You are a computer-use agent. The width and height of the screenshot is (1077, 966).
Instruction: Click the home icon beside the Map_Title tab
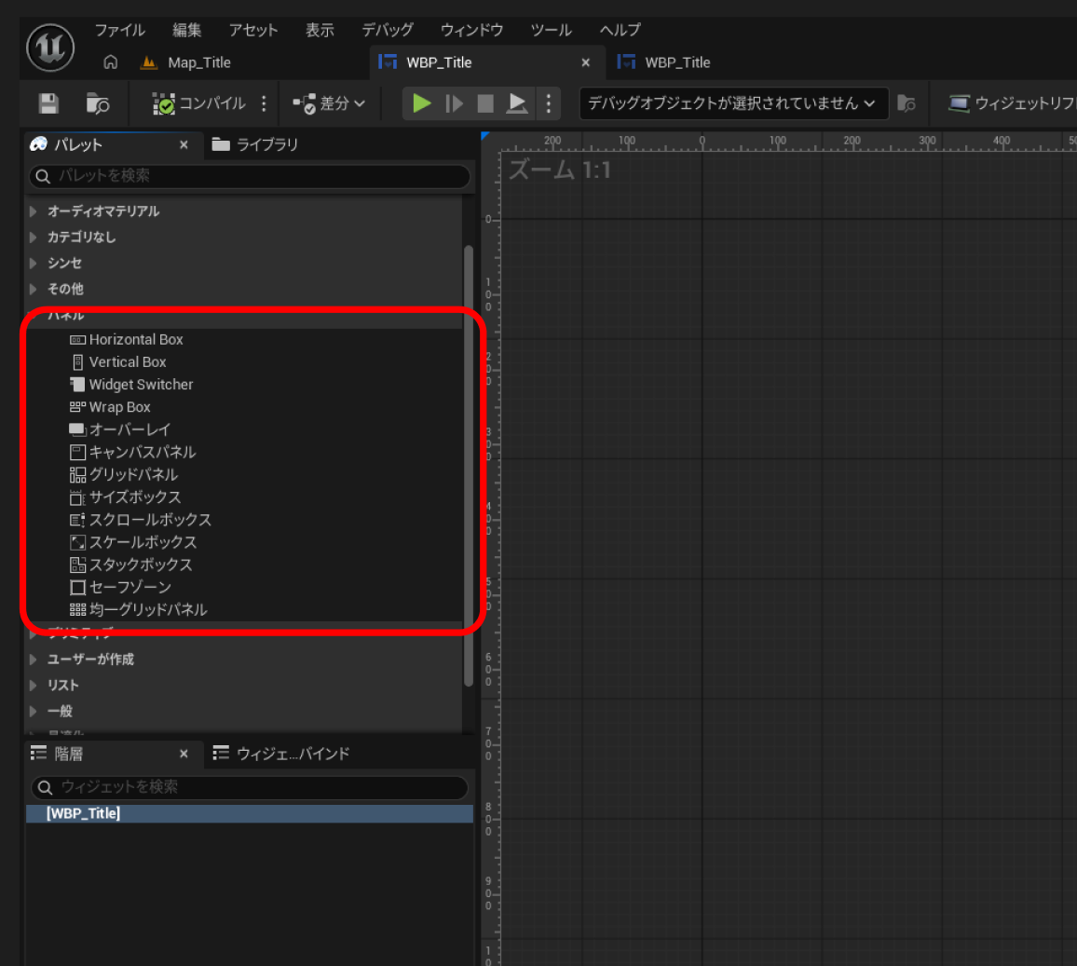110,62
